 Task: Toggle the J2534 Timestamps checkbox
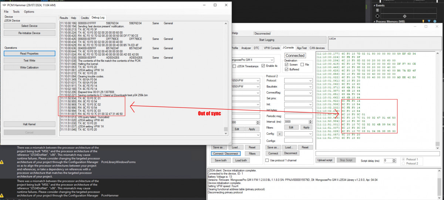tap(234, 66)
